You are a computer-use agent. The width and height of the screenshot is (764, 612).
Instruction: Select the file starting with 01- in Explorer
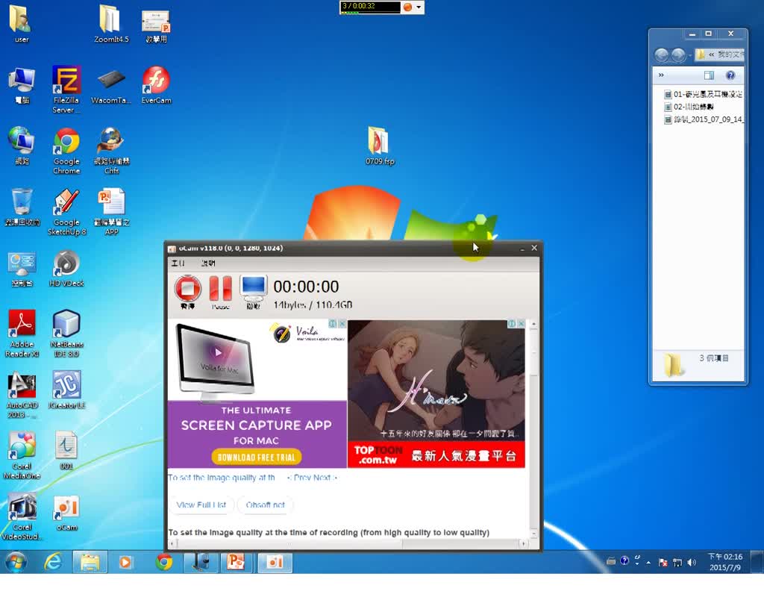[x=704, y=94]
